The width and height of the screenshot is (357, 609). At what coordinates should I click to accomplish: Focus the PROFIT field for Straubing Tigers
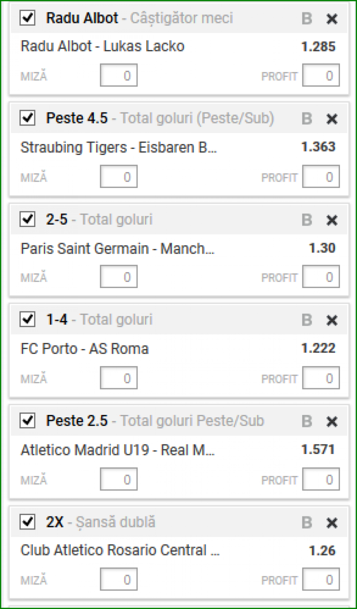(321, 177)
